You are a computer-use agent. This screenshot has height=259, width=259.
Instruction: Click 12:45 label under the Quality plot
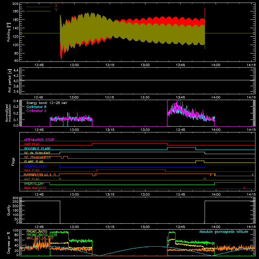(39, 227)
